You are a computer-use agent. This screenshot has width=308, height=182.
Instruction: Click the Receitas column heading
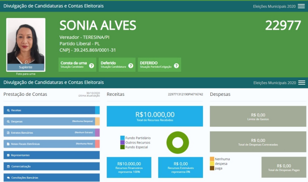(115, 94)
